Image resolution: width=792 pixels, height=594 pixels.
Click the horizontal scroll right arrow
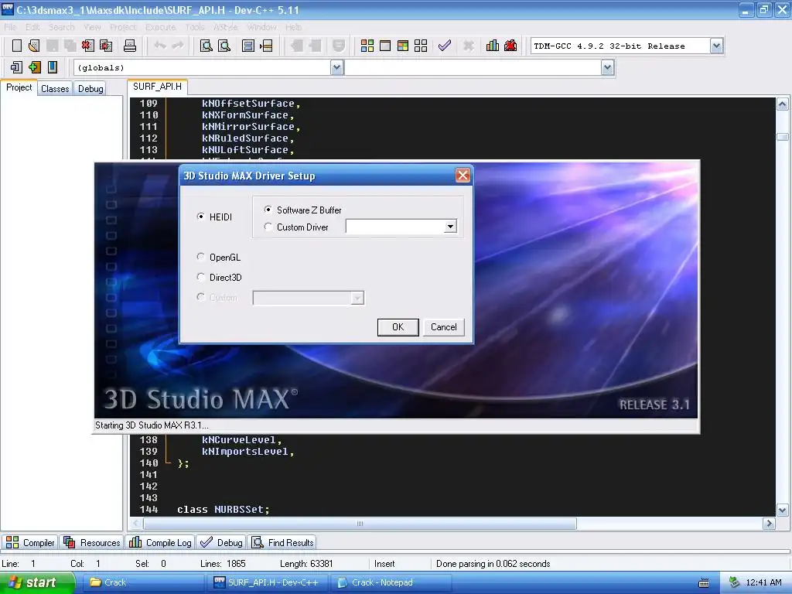point(769,524)
